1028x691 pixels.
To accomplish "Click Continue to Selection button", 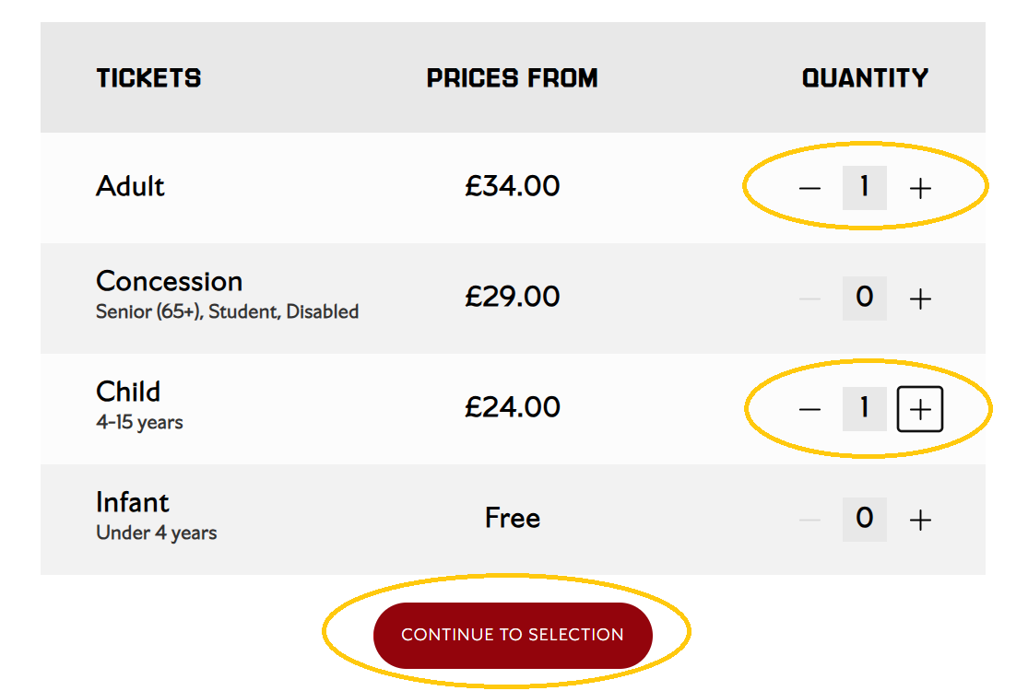I will (513, 635).
